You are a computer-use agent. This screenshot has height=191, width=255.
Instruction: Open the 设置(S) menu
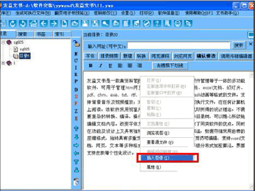pyautogui.click(x=128, y=13)
